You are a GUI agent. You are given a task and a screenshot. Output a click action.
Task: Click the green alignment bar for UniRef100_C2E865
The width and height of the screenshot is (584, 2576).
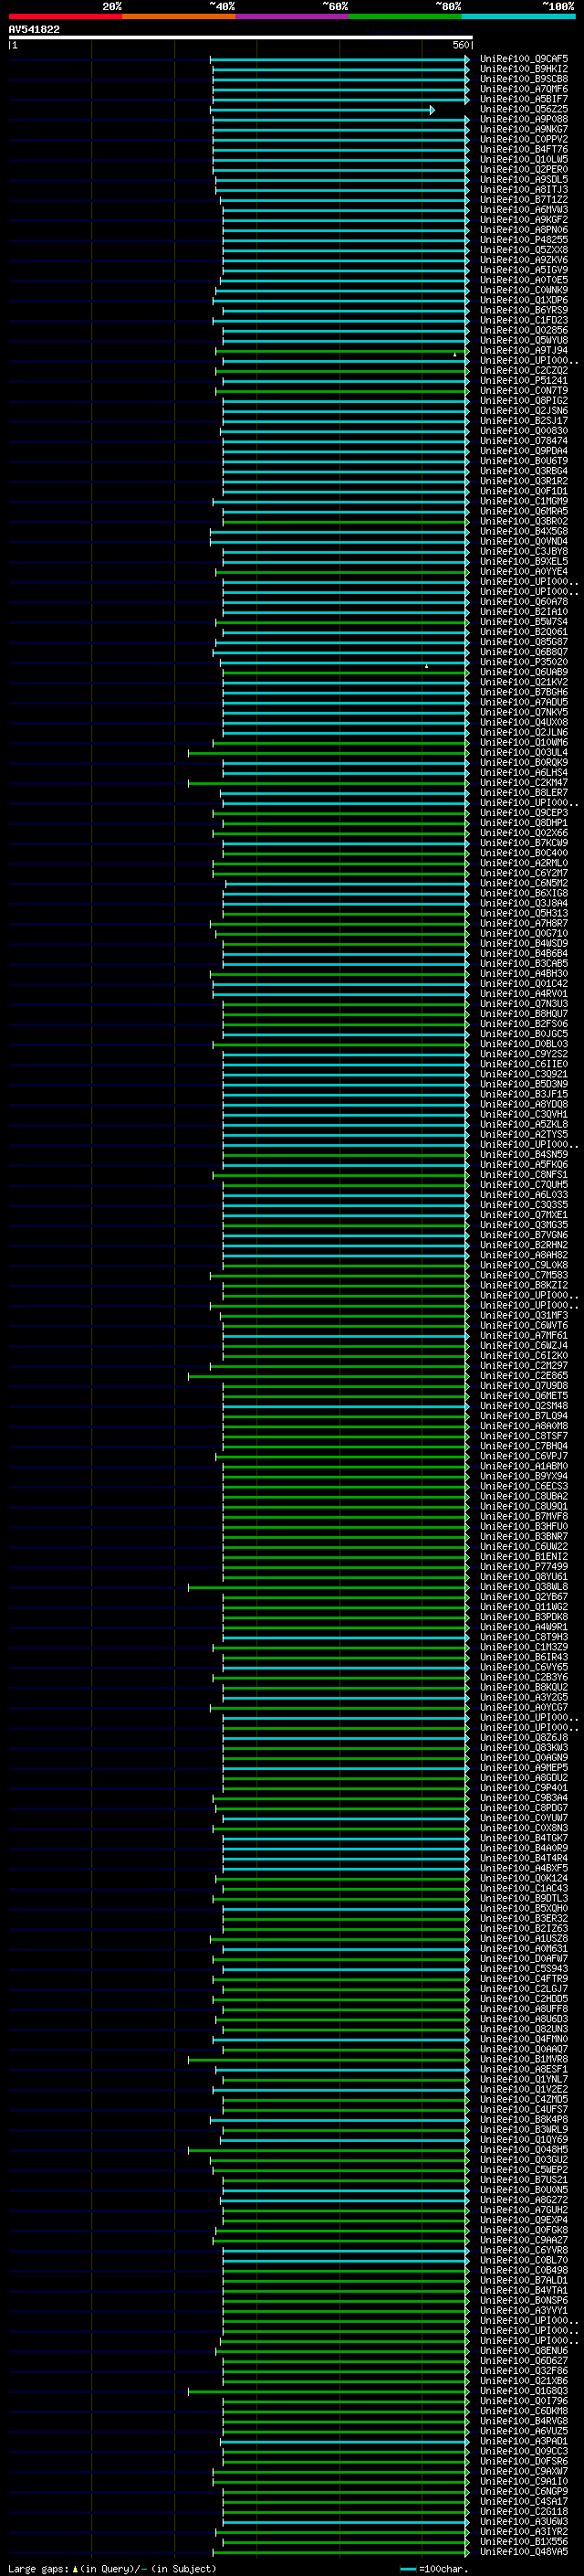click(328, 1376)
